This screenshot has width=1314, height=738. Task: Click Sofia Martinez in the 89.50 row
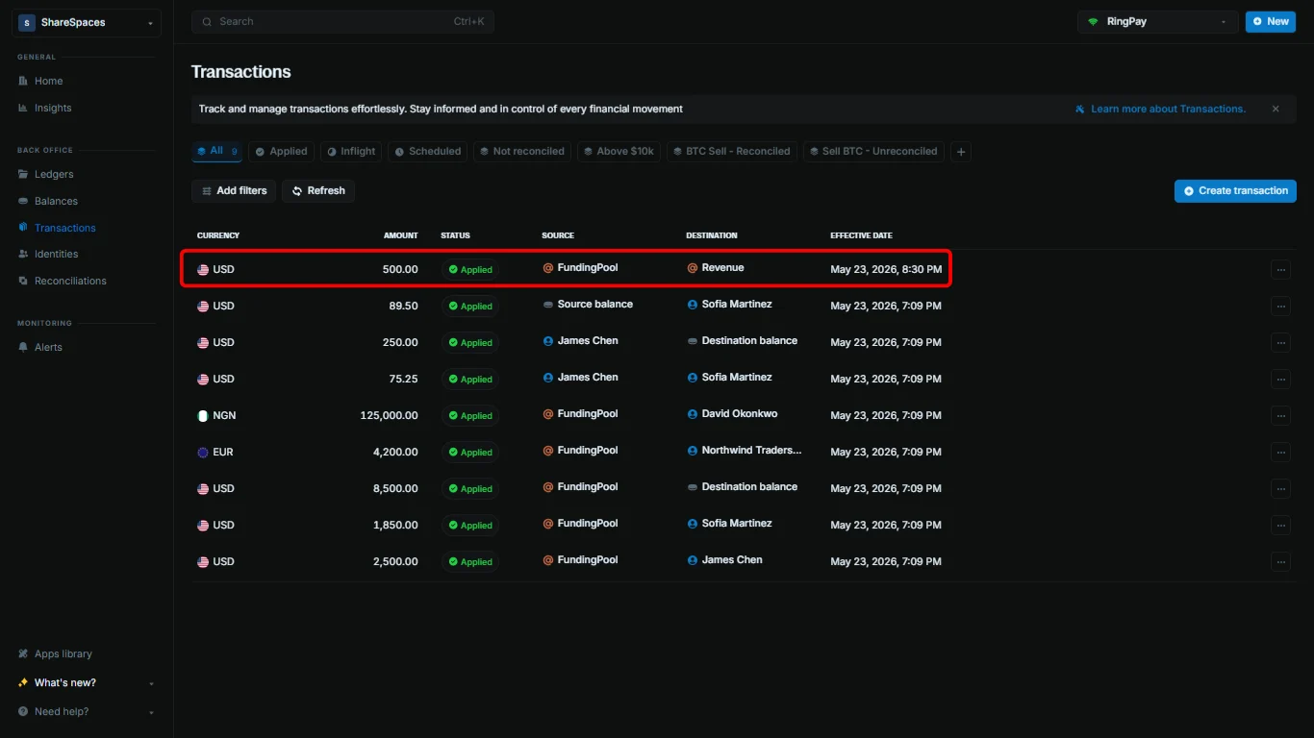pos(729,304)
